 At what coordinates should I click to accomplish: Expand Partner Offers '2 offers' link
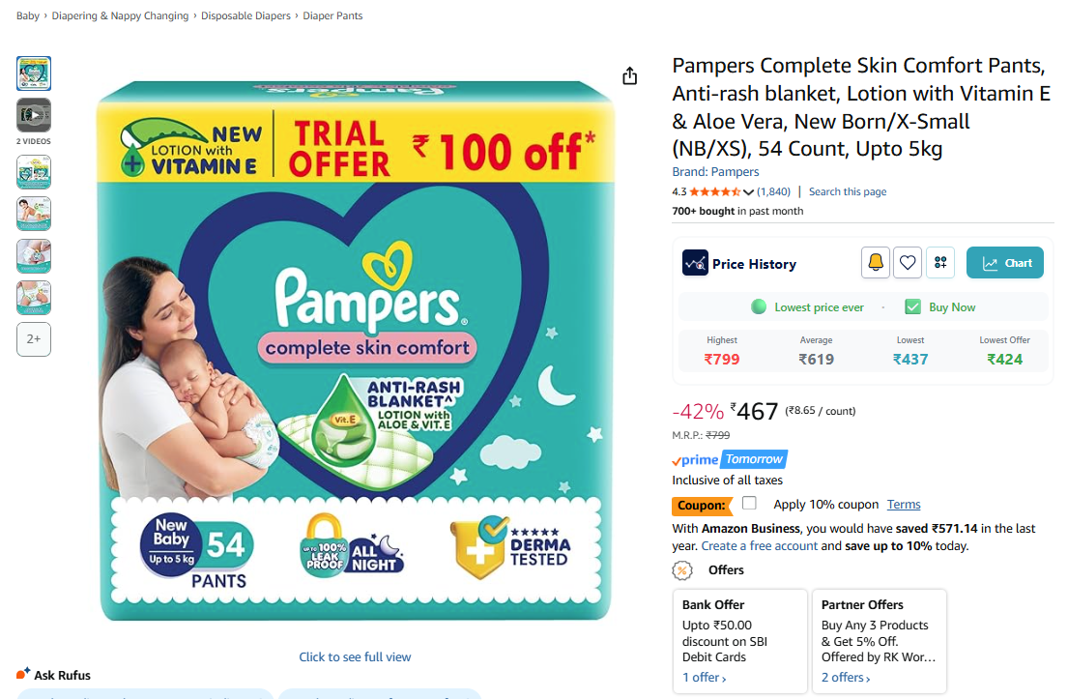846,678
